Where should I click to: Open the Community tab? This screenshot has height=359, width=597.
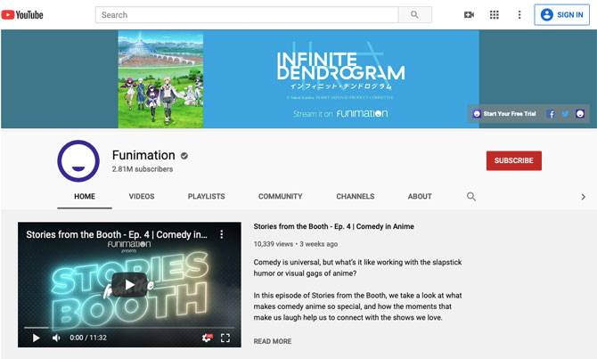[280, 197]
